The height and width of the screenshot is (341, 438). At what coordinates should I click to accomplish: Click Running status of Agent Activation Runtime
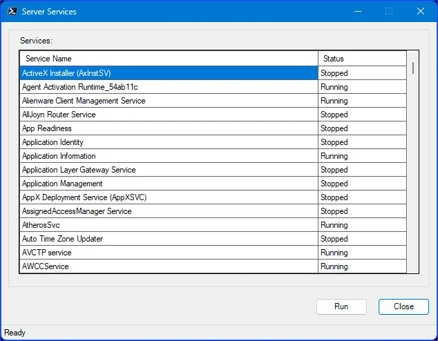(x=362, y=87)
